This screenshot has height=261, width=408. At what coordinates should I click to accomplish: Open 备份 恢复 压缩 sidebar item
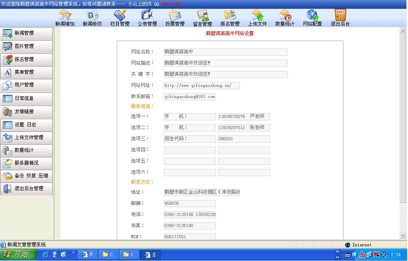[x=26, y=176]
